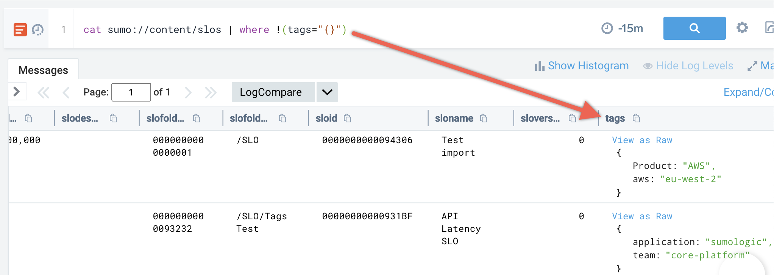Expand the left field browser chevron
The image size is (774, 275).
[x=16, y=92]
